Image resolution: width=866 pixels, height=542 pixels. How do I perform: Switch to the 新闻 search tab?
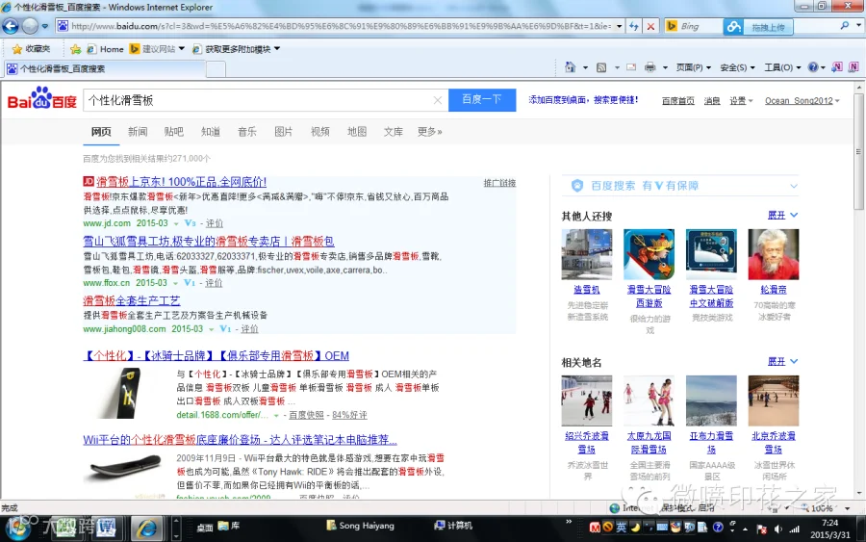point(138,132)
